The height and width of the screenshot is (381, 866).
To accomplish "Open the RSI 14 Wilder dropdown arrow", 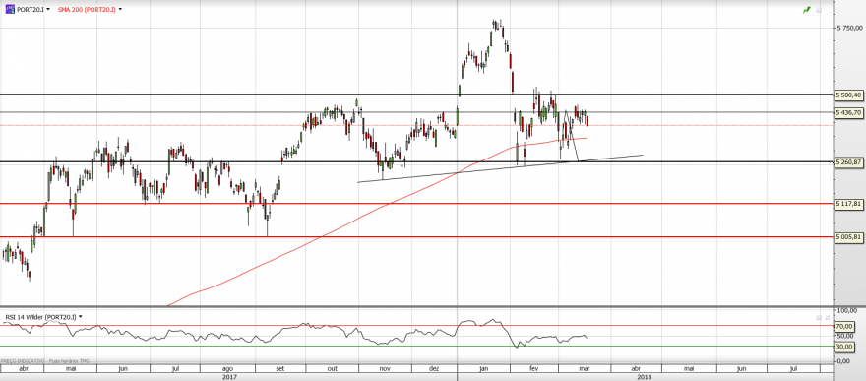I will click(x=81, y=317).
